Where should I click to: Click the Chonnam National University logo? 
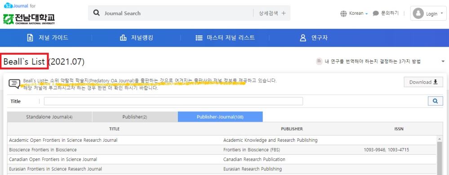[x=29, y=19]
